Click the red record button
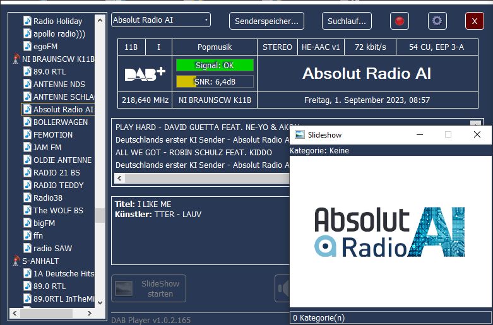Viewport: 493px width, 325px height. point(399,21)
